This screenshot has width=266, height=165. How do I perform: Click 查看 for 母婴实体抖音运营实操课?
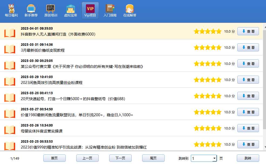tap(248, 128)
